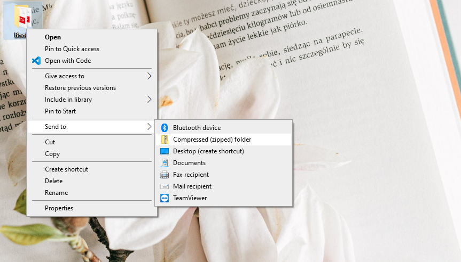The width and height of the screenshot is (461, 262).
Task: Select Pin to Start
Action: [92, 111]
